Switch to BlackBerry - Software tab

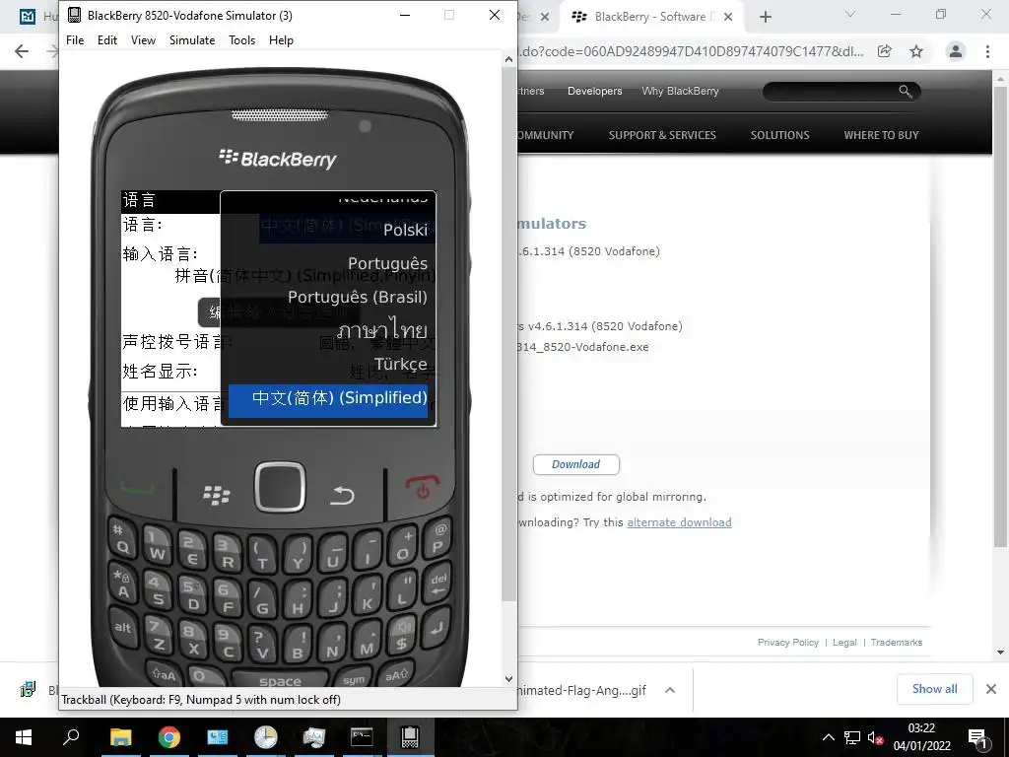click(650, 17)
